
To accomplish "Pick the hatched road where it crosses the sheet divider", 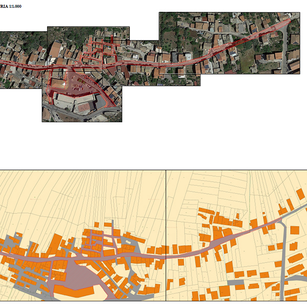I will tap(166, 254).
